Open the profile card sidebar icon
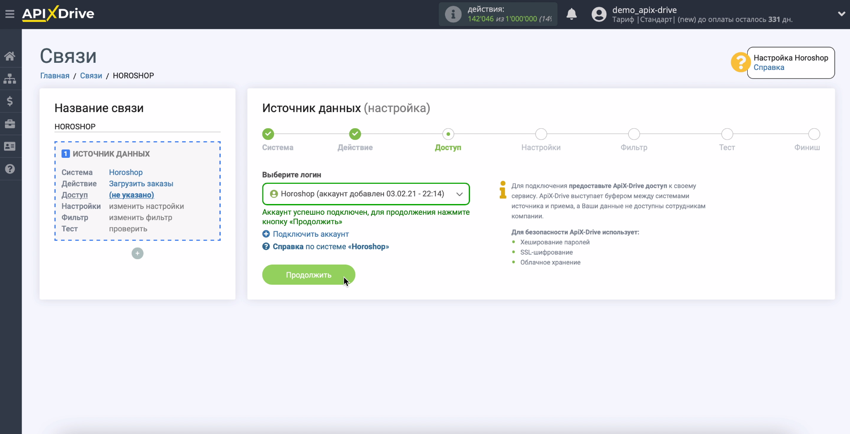The width and height of the screenshot is (850, 434). [x=10, y=146]
